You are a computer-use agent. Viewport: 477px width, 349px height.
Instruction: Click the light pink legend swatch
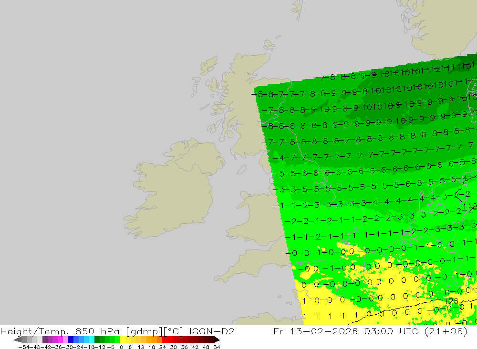[x=65, y=339]
